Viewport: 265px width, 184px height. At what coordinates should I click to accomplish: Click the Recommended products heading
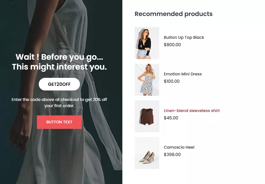[174, 14]
